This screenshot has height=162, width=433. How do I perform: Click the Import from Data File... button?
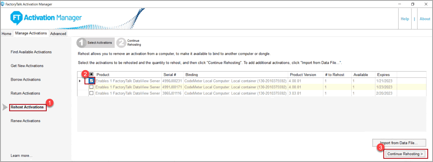(x=399, y=143)
